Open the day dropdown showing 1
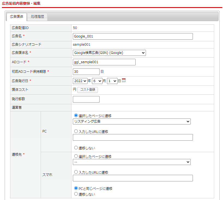The height and width of the screenshot is (200, 224). tap(112, 81)
